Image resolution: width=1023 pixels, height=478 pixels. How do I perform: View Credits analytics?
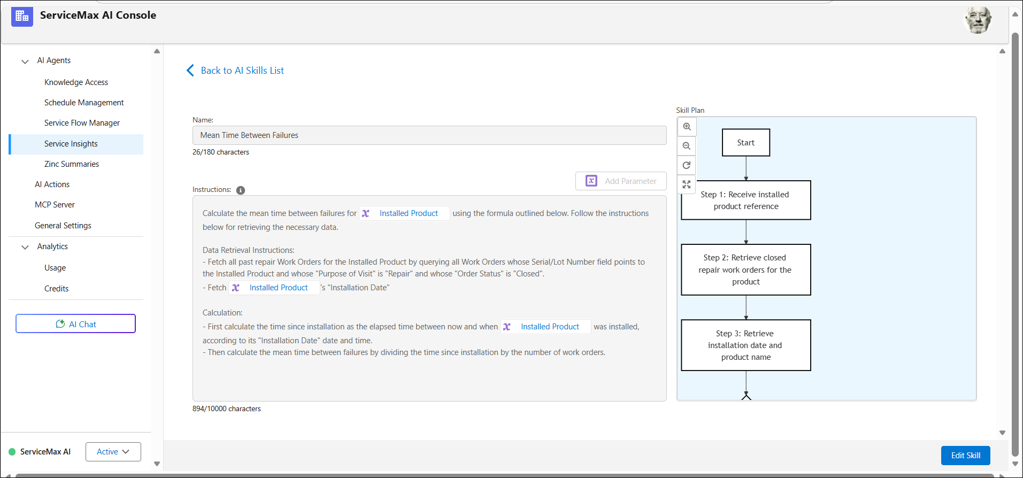tap(57, 289)
